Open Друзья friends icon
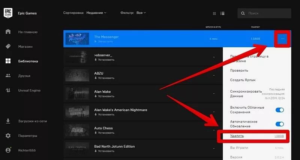Screen dimensions: 300x160 coord(8,76)
